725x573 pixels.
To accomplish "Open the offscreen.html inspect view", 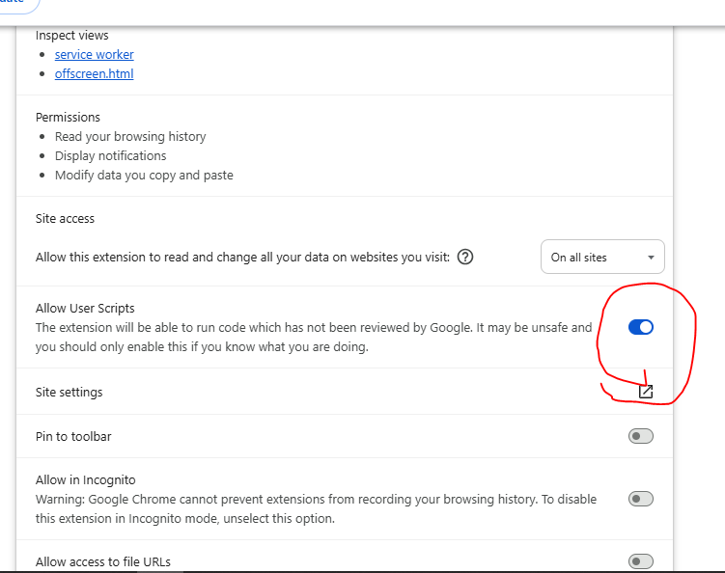I will (94, 74).
